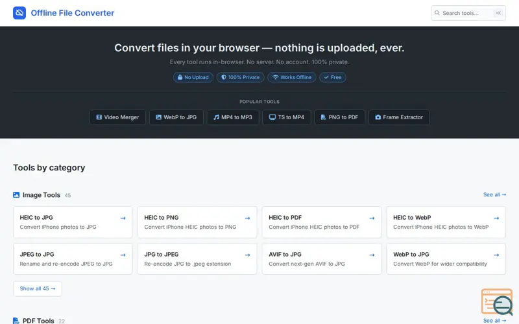This screenshot has height=324, width=519.
Task: Open the AVIF to JPG tool card
Action: point(322,259)
